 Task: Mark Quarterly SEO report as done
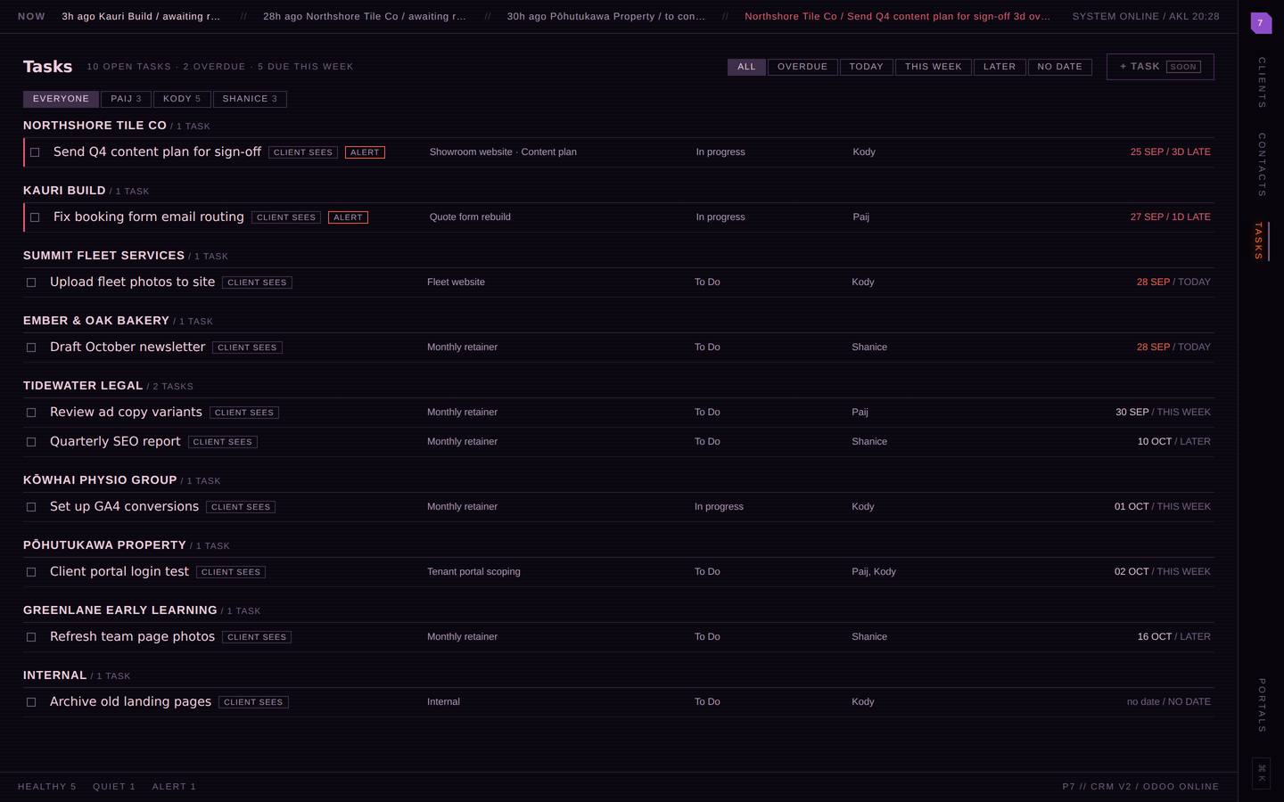[x=31, y=442]
